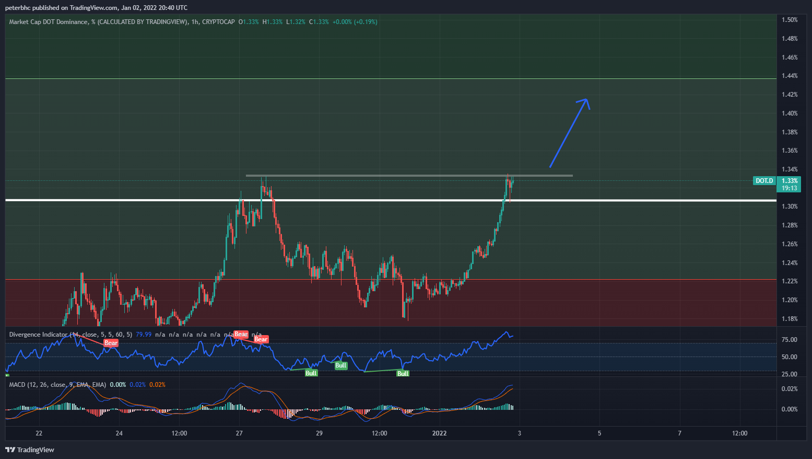Screen dimensions: 812x459
Task: Click the TradingView logo at bottom left
Action: [30, 450]
